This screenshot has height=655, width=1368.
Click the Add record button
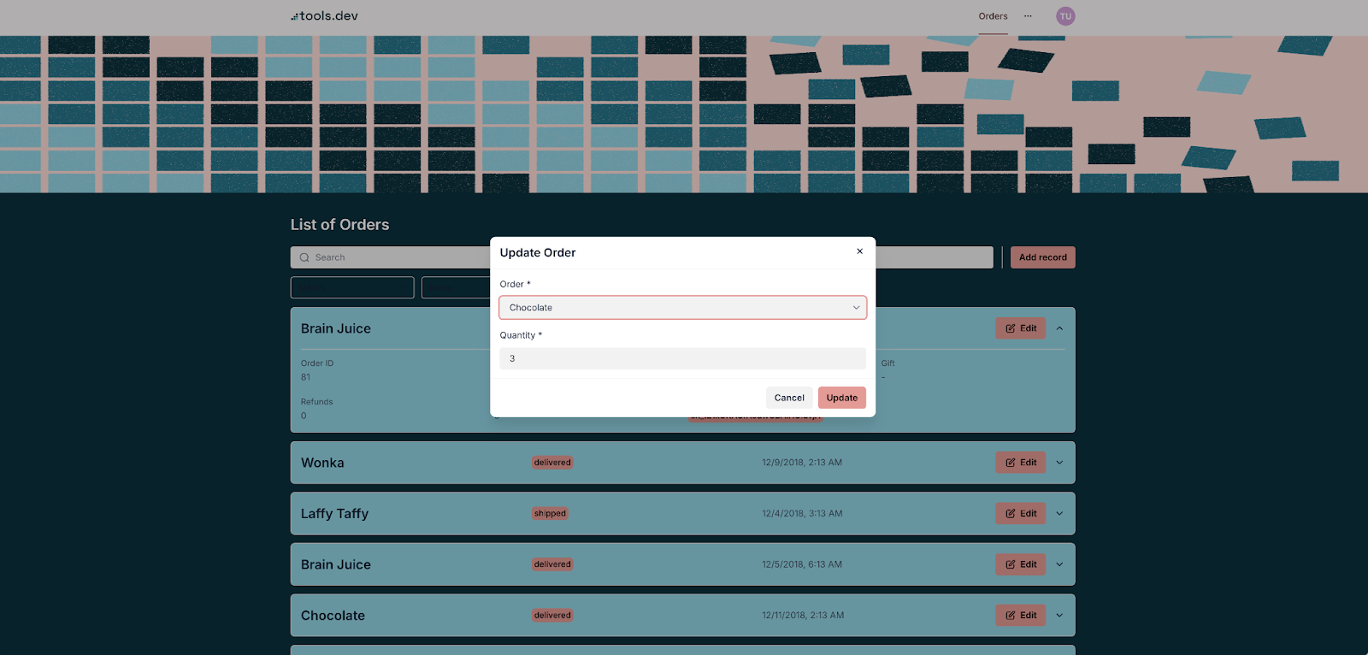pyautogui.click(x=1042, y=257)
